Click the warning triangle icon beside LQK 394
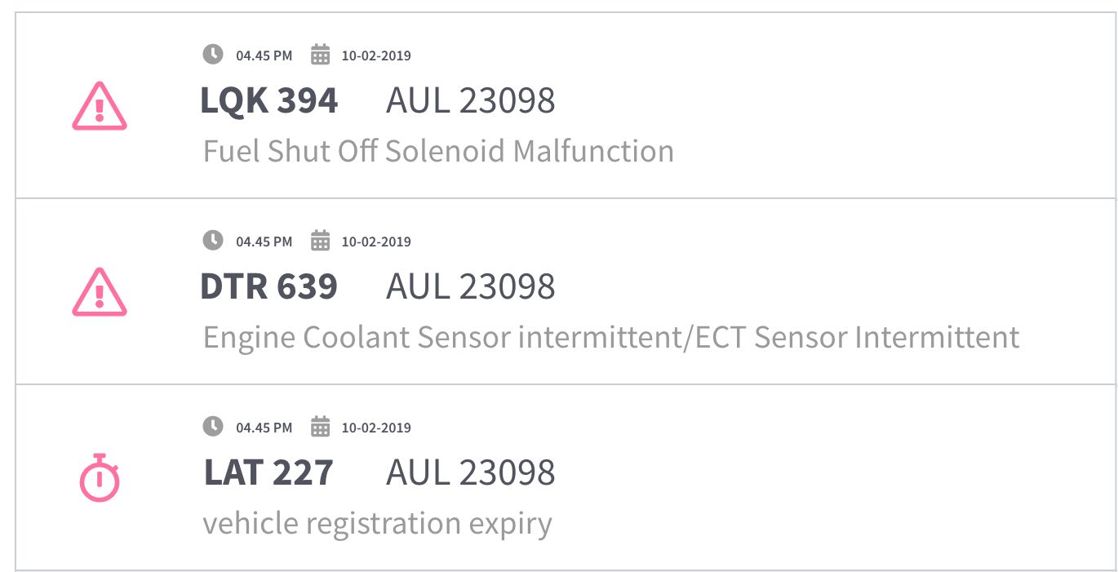This screenshot has height=572, width=1118. (100, 107)
